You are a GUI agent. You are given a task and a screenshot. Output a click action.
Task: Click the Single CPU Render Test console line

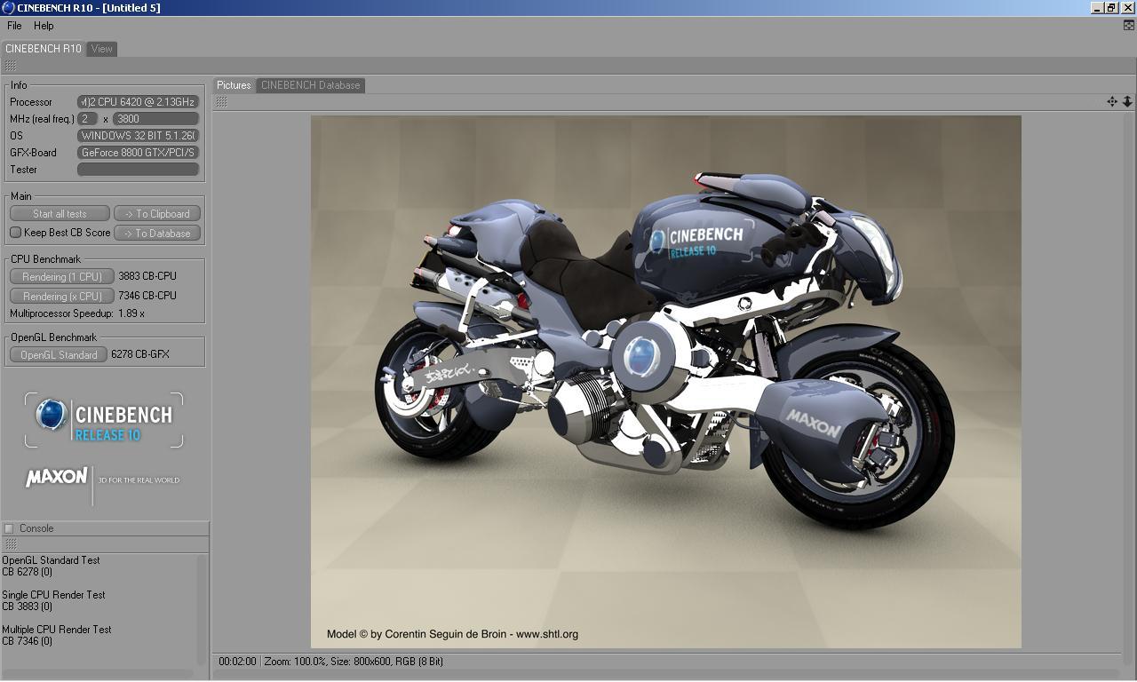(x=53, y=595)
